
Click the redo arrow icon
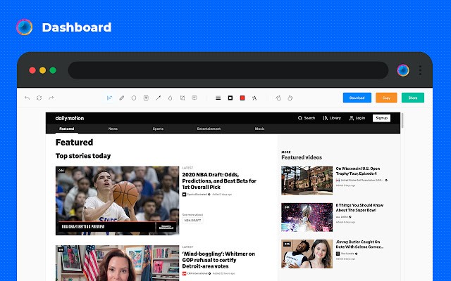(51, 98)
